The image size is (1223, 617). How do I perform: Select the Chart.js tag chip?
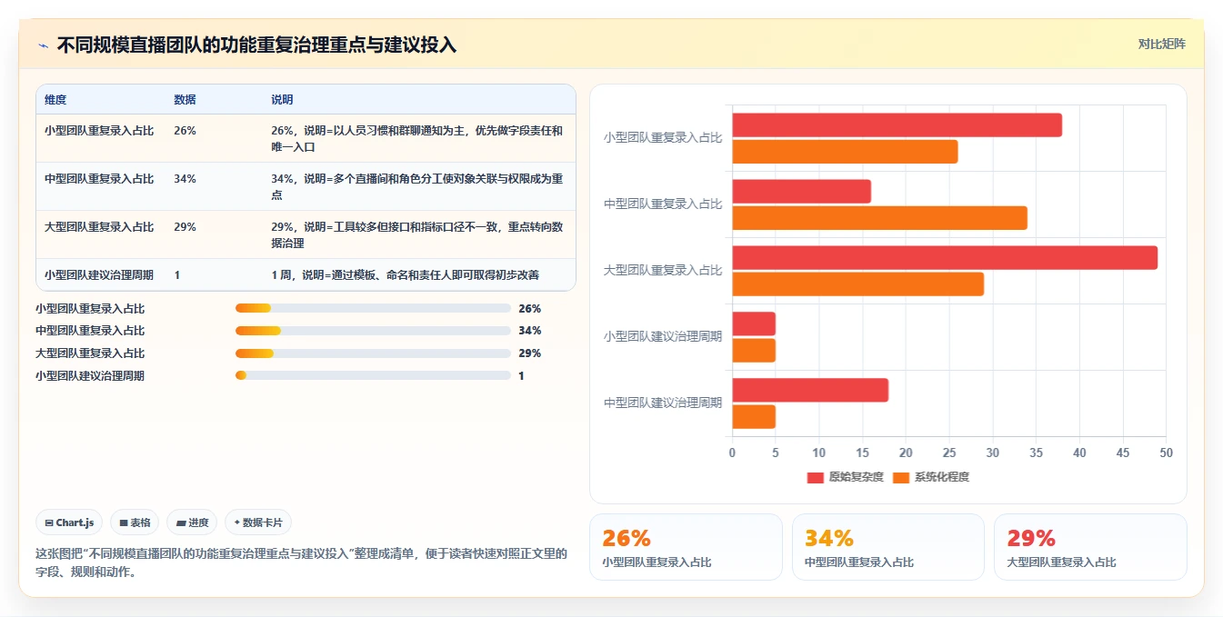69,522
